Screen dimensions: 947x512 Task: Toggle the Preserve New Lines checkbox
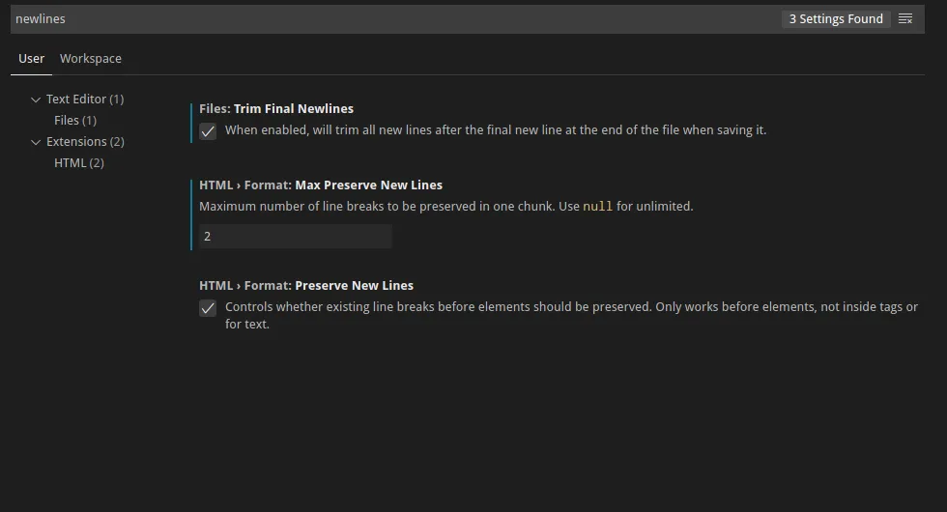(x=208, y=308)
